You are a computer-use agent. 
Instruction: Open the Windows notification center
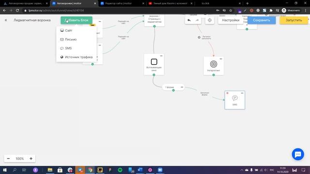pyautogui.click(x=304, y=170)
